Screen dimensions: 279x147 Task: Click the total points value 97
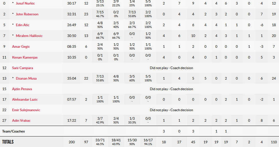click(86, 142)
